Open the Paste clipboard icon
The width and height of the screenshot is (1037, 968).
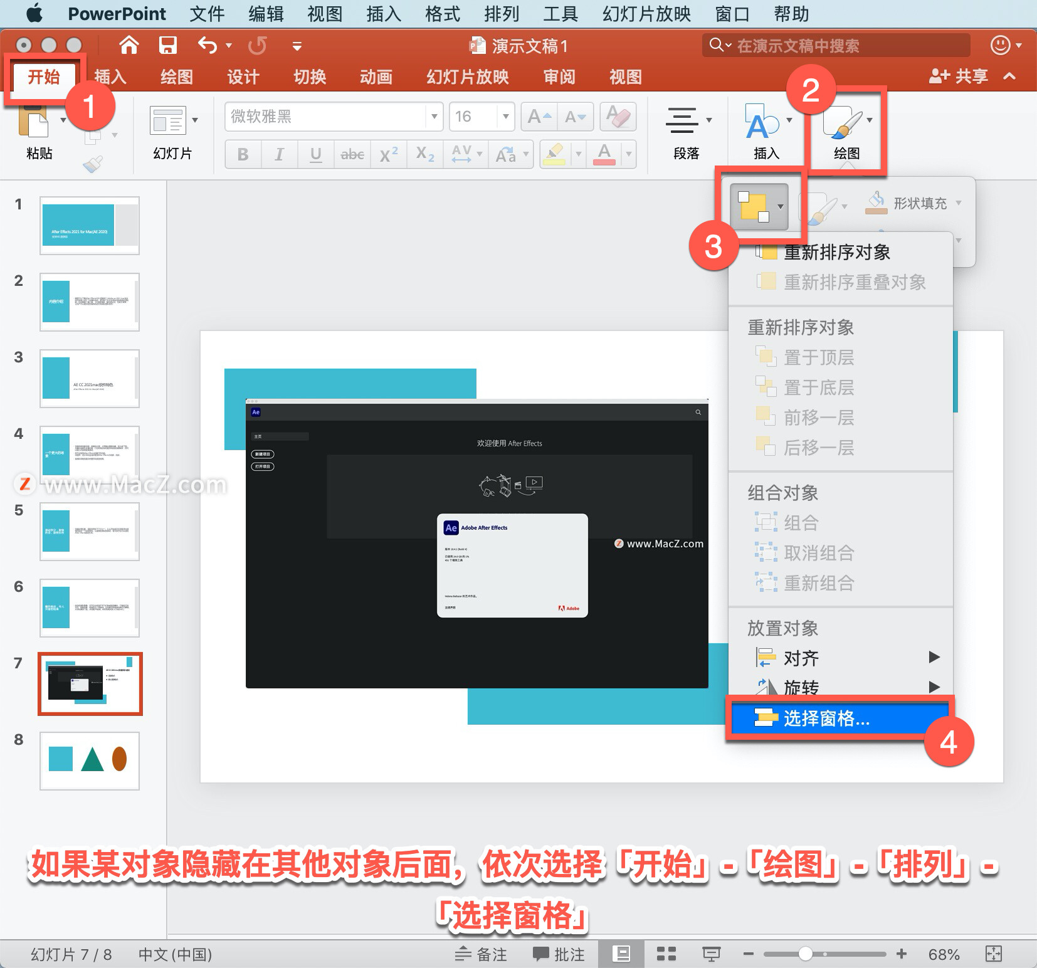pos(33,121)
